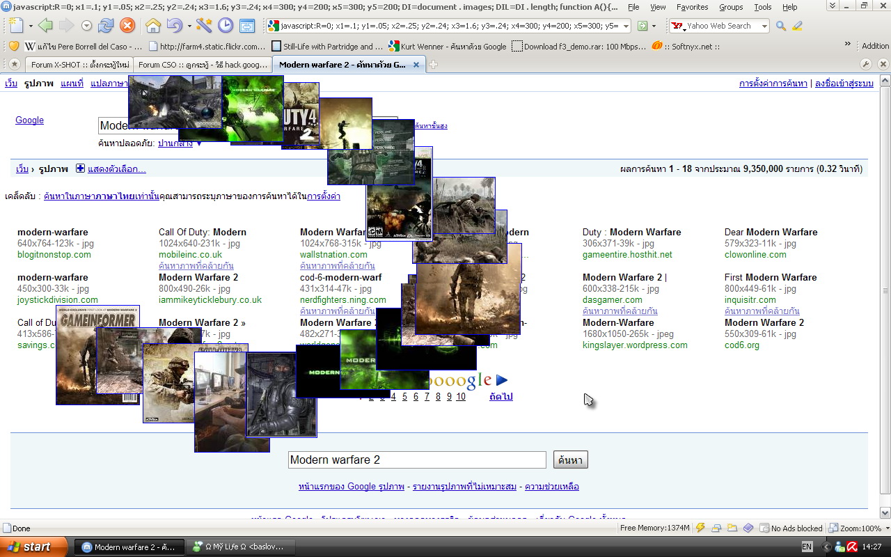This screenshot has height=557, width=891.
Task: Go back with the green Back arrow
Action: [45, 26]
